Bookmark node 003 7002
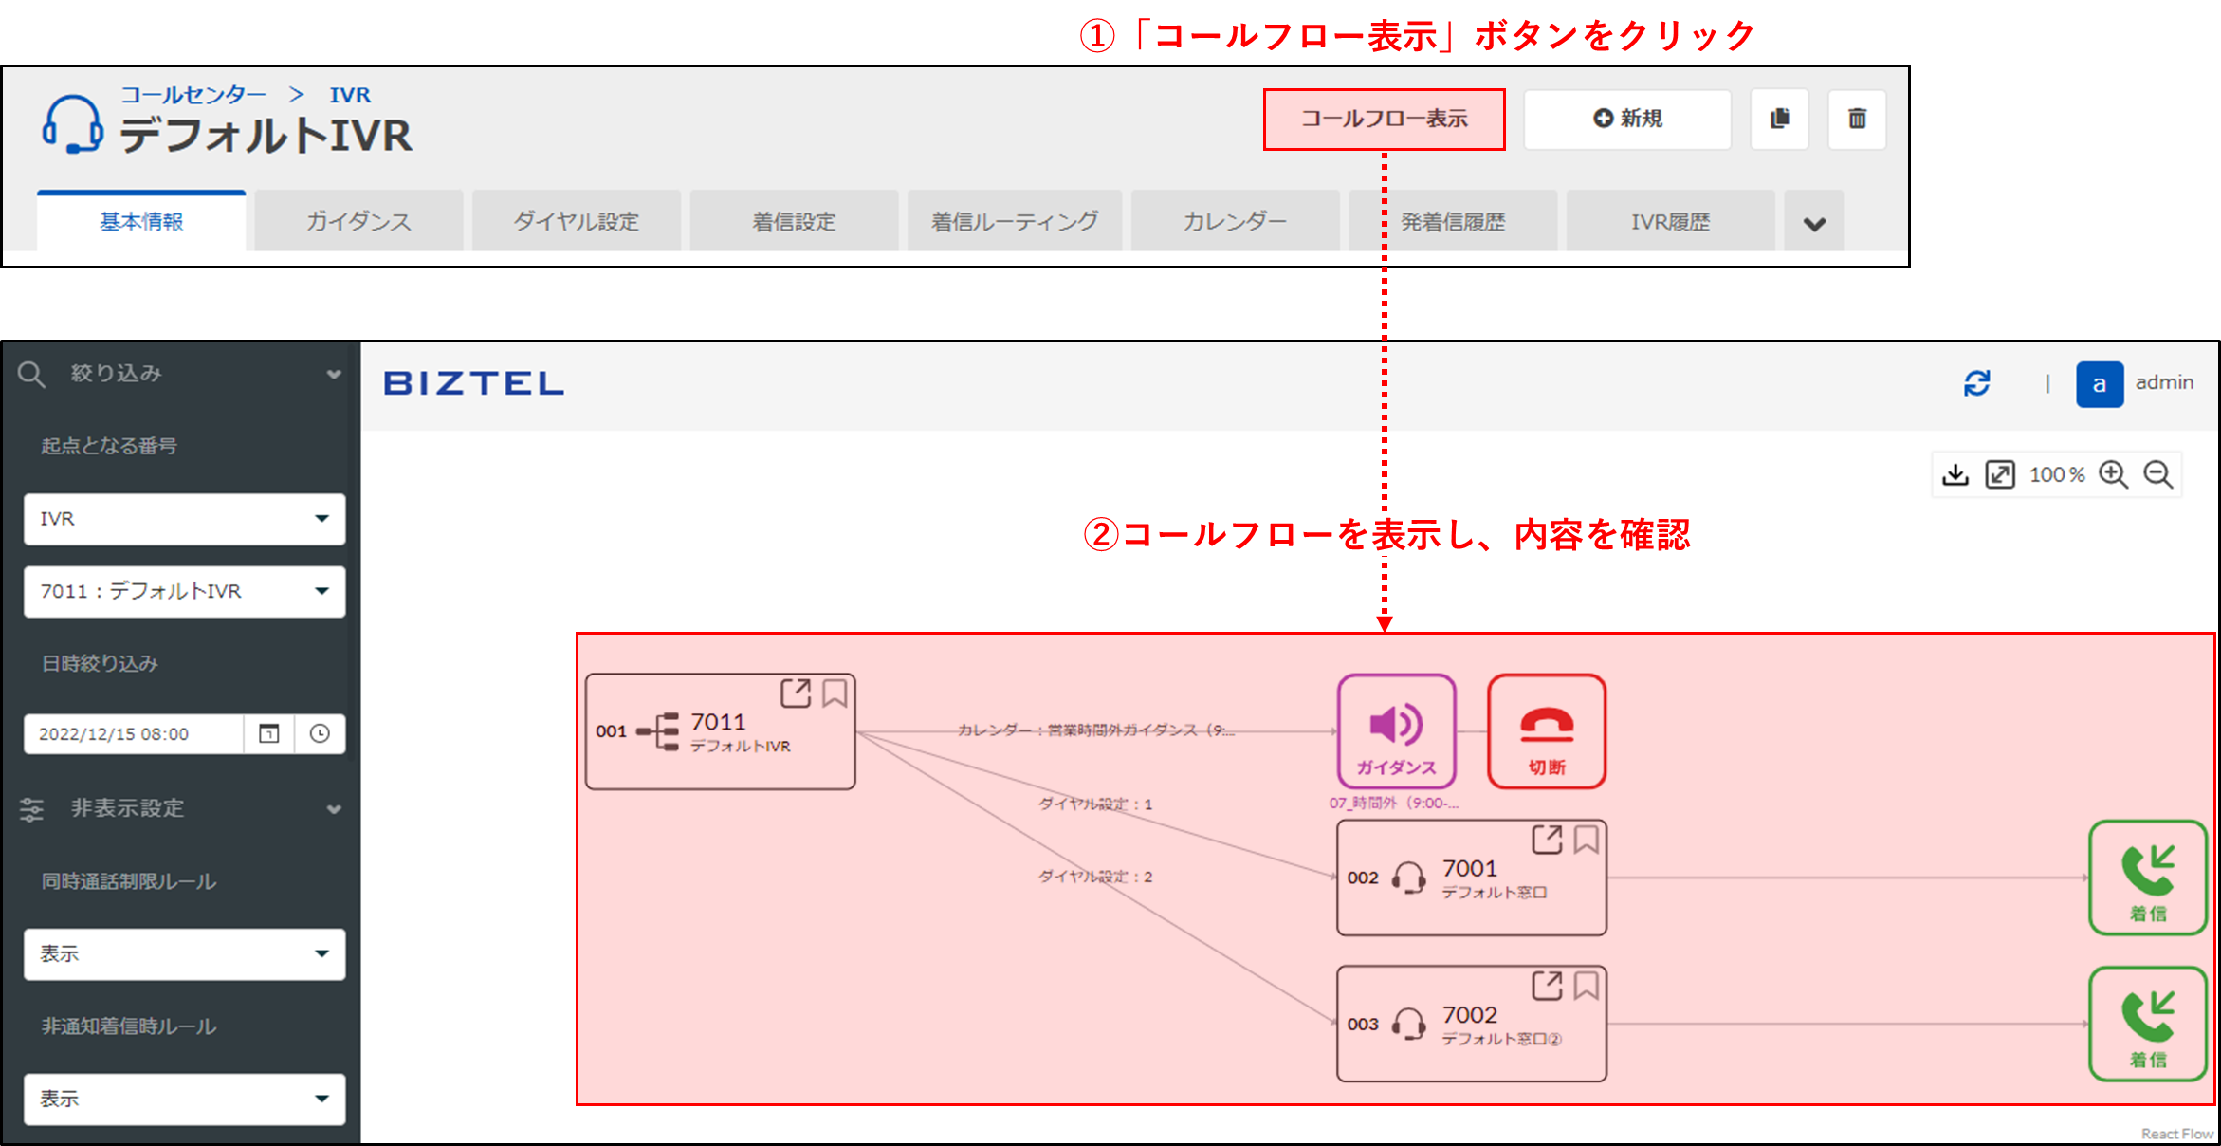2221x1146 pixels. [x=1587, y=986]
